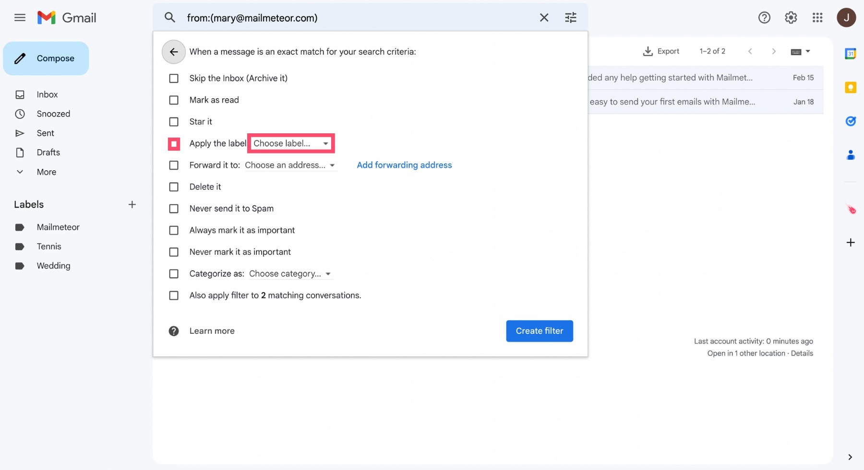Clear the search with the X icon

[x=544, y=18]
